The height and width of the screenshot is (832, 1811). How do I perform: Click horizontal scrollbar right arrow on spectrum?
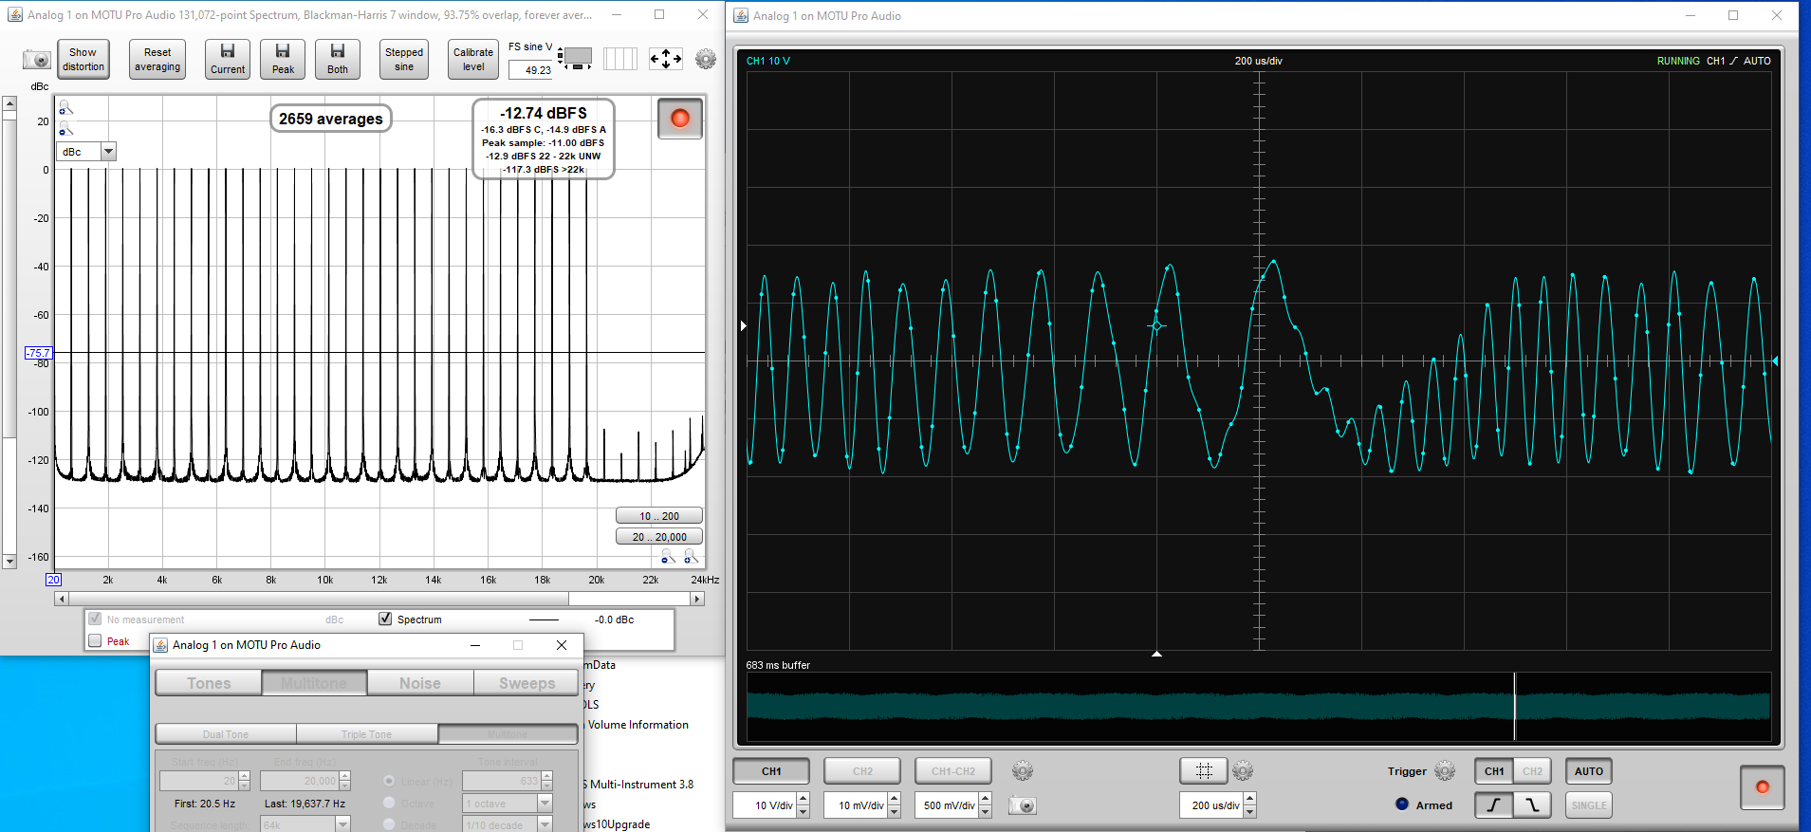pos(697,599)
